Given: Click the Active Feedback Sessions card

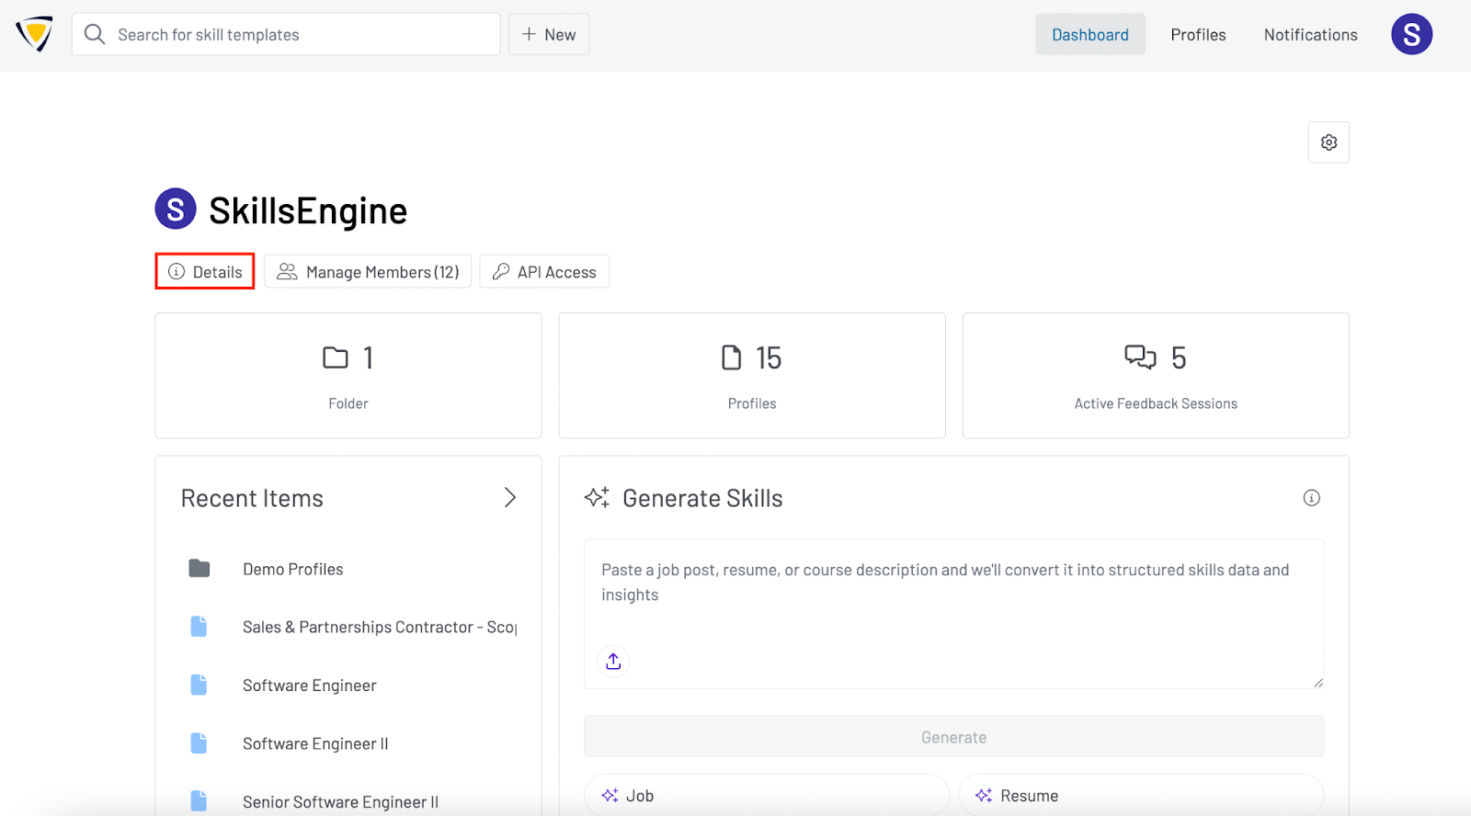Looking at the screenshot, I should [x=1156, y=376].
